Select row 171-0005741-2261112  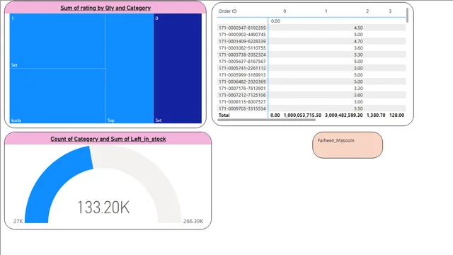[x=311, y=68]
